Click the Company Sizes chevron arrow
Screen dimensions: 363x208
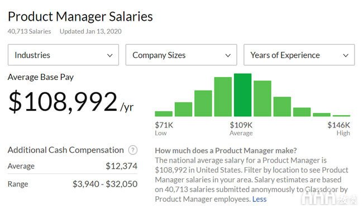click(228, 56)
